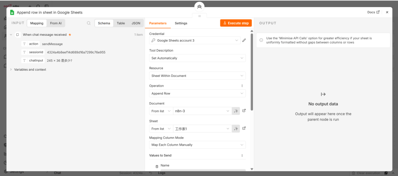Image resolution: width=398 pixels, height=176 pixels.
Task: Open the n8n-3 document dropdown
Action: (202, 111)
